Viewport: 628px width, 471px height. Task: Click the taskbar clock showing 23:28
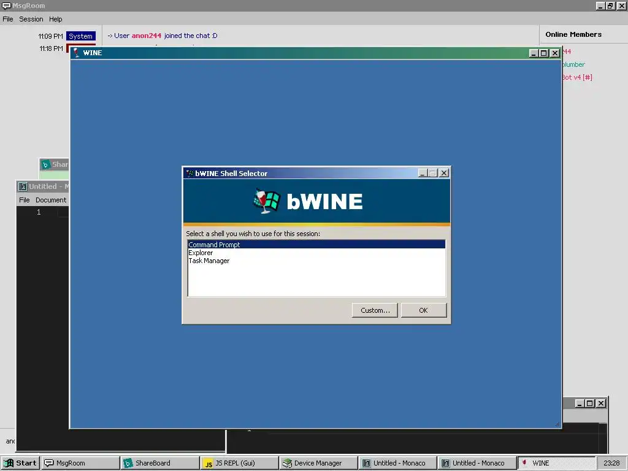click(x=611, y=463)
